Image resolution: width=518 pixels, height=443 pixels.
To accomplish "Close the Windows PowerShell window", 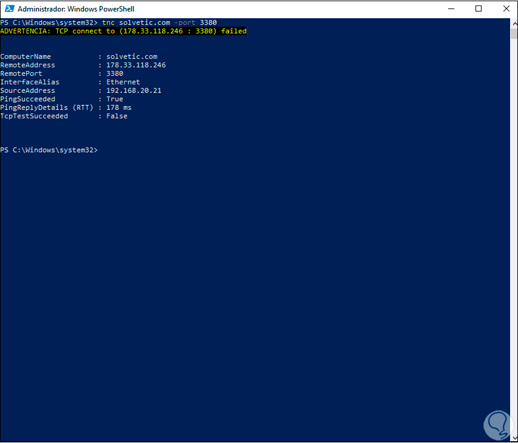I will click(x=506, y=9).
